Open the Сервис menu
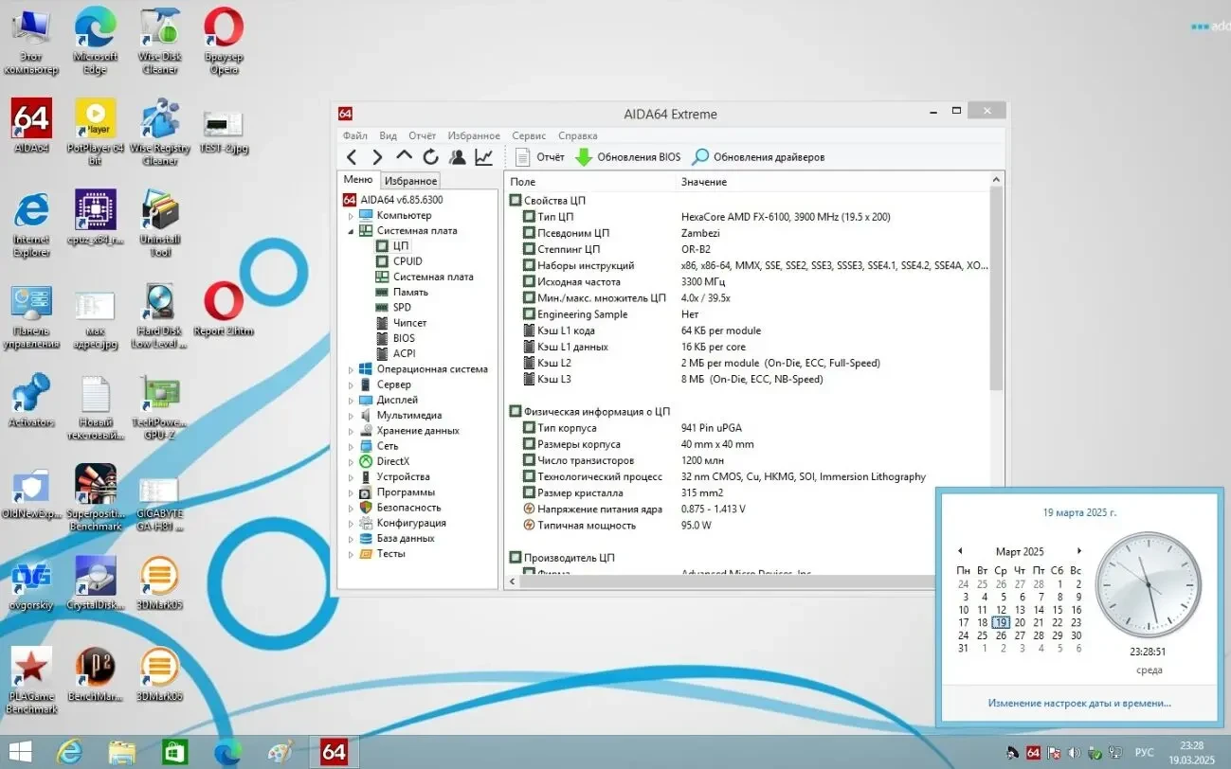 (529, 135)
